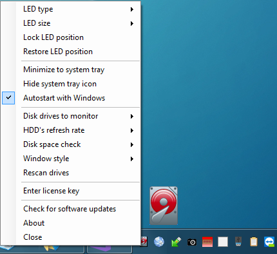The height and width of the screenshot is (254, 277).
Task: Click the grey USB stick tray icon
Action: 238,242
